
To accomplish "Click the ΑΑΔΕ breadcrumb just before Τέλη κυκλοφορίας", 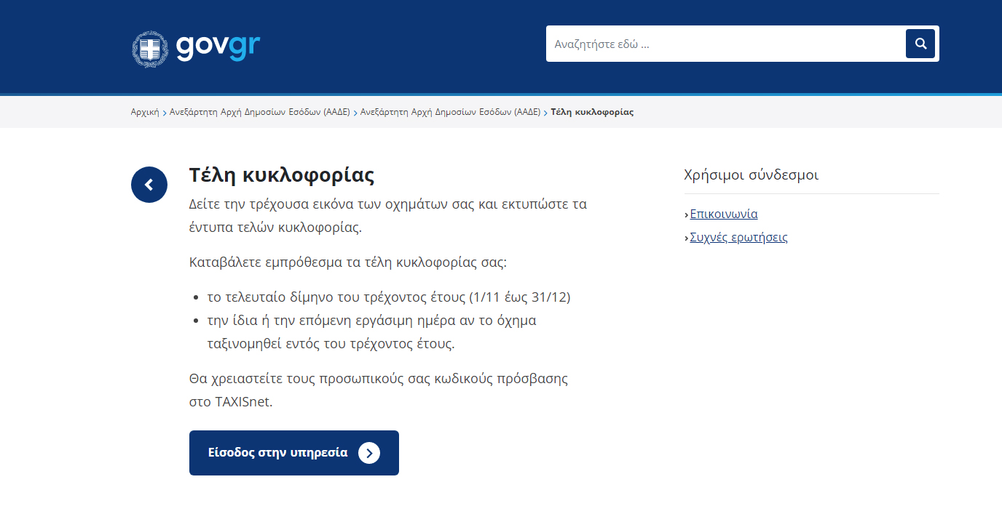I will (451, 112).
